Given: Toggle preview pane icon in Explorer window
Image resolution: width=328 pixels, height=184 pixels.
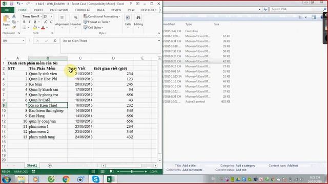Looking at the screenshot, I should coord(314,17).
